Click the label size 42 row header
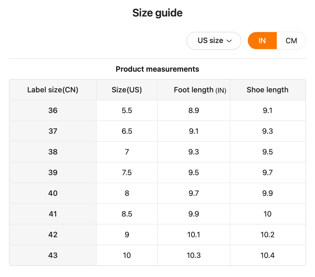Viewport: 315px width, 277px height. point(53,235)
